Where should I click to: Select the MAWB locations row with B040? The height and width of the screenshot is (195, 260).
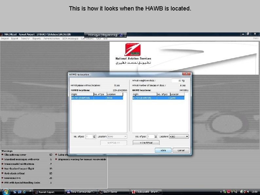point(97,98)
